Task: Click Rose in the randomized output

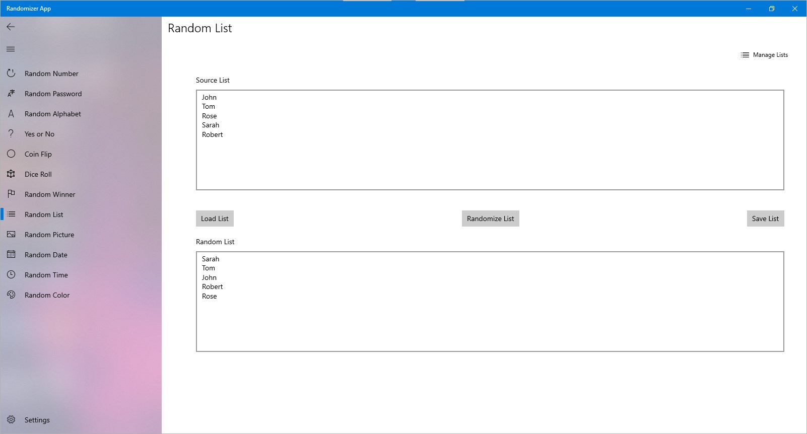Action: click(210, 296)
